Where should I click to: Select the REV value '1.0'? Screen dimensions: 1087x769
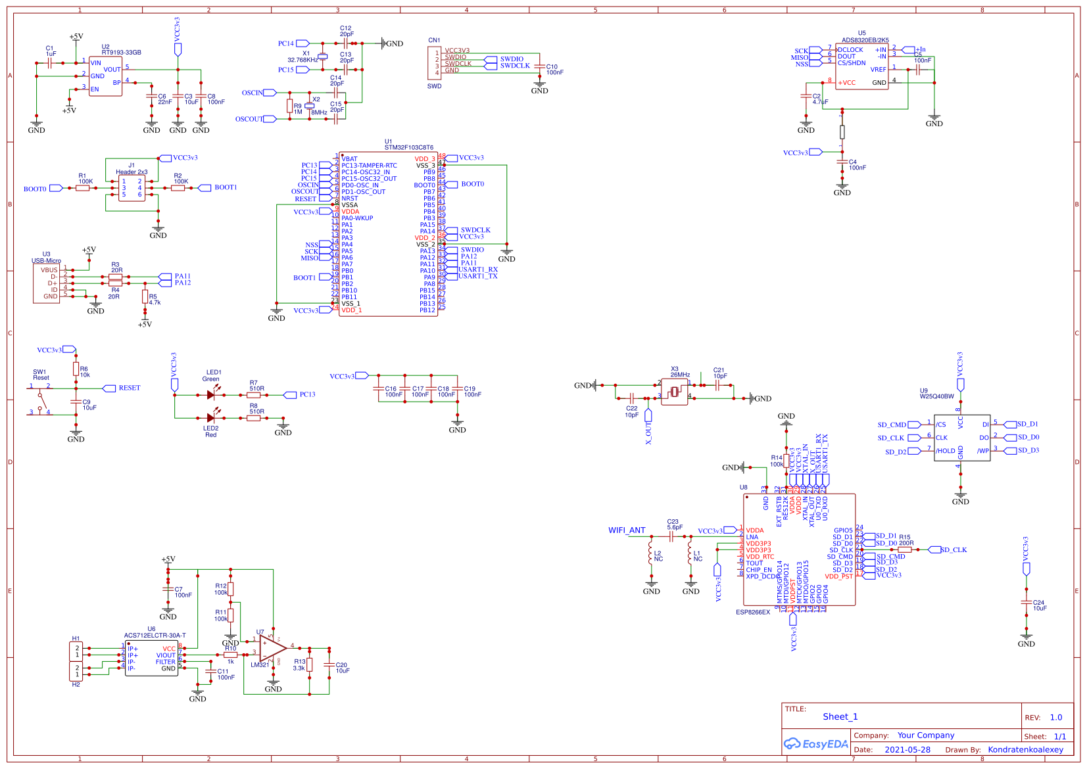click(x=1056, y=717)
